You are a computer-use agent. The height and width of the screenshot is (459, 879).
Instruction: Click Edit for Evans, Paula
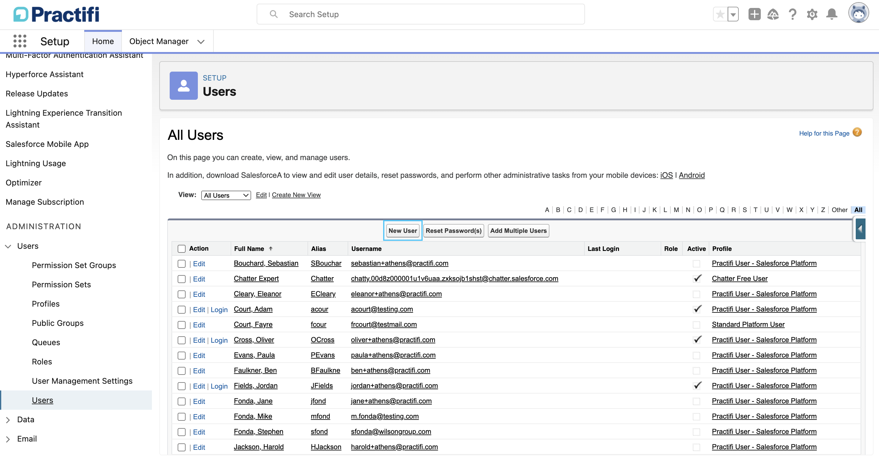point(199,356)
